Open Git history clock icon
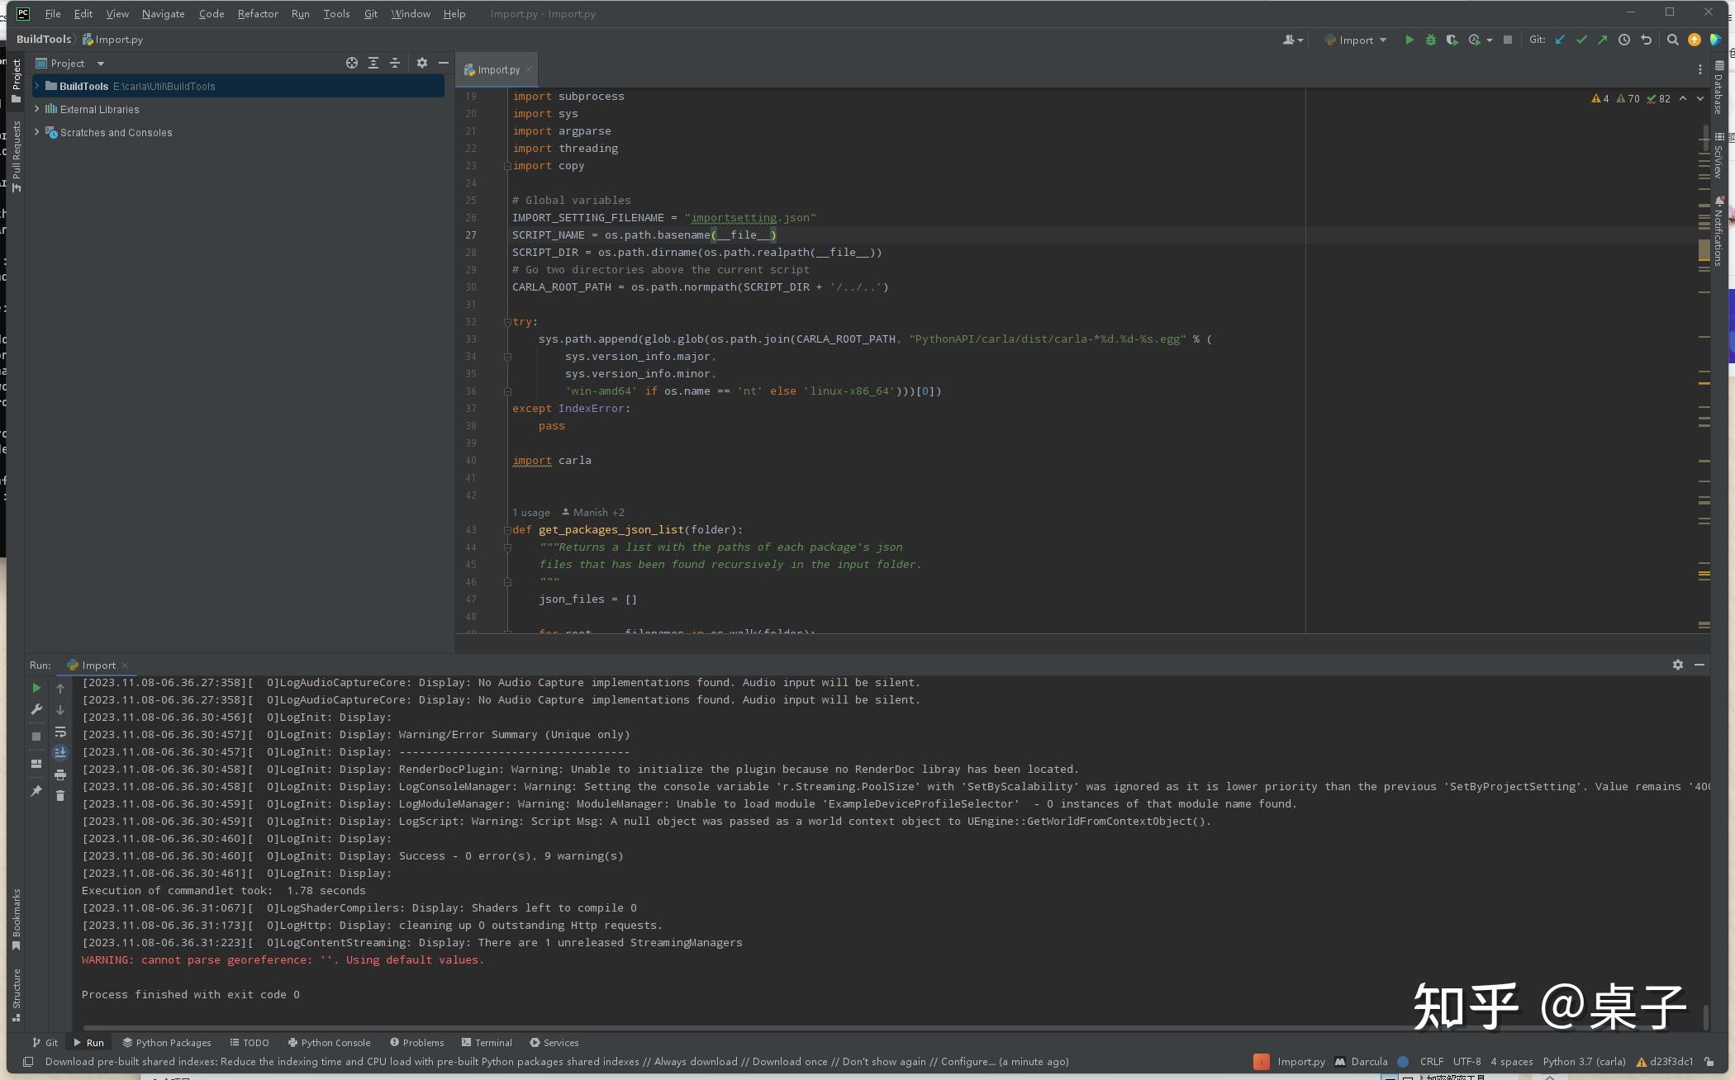This screenshot has width=1735, height=1080. coord(1623,40)
